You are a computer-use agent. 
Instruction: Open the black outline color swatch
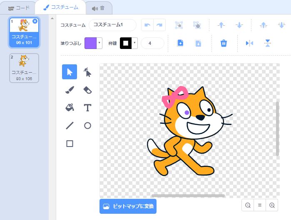point(126,43)
